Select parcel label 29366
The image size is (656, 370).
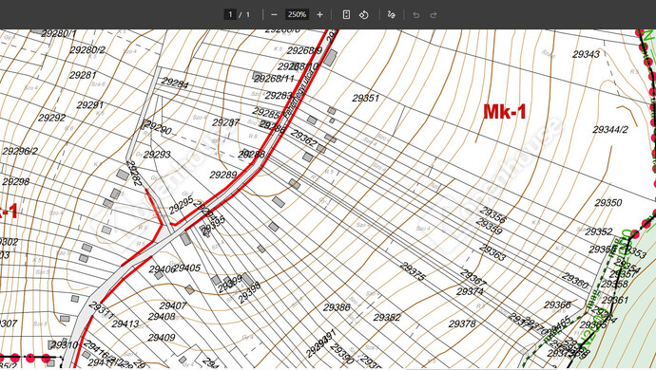point(557,305)
